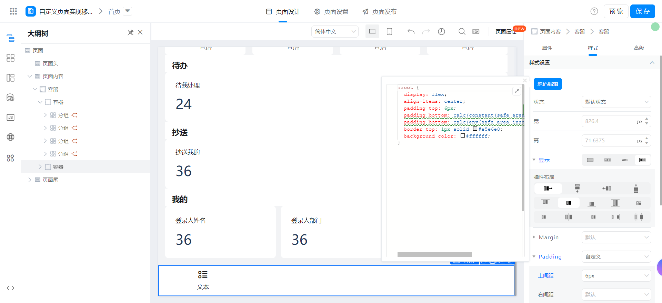
Task: Collapse the 样式设置 section
Action: point(652,63)
